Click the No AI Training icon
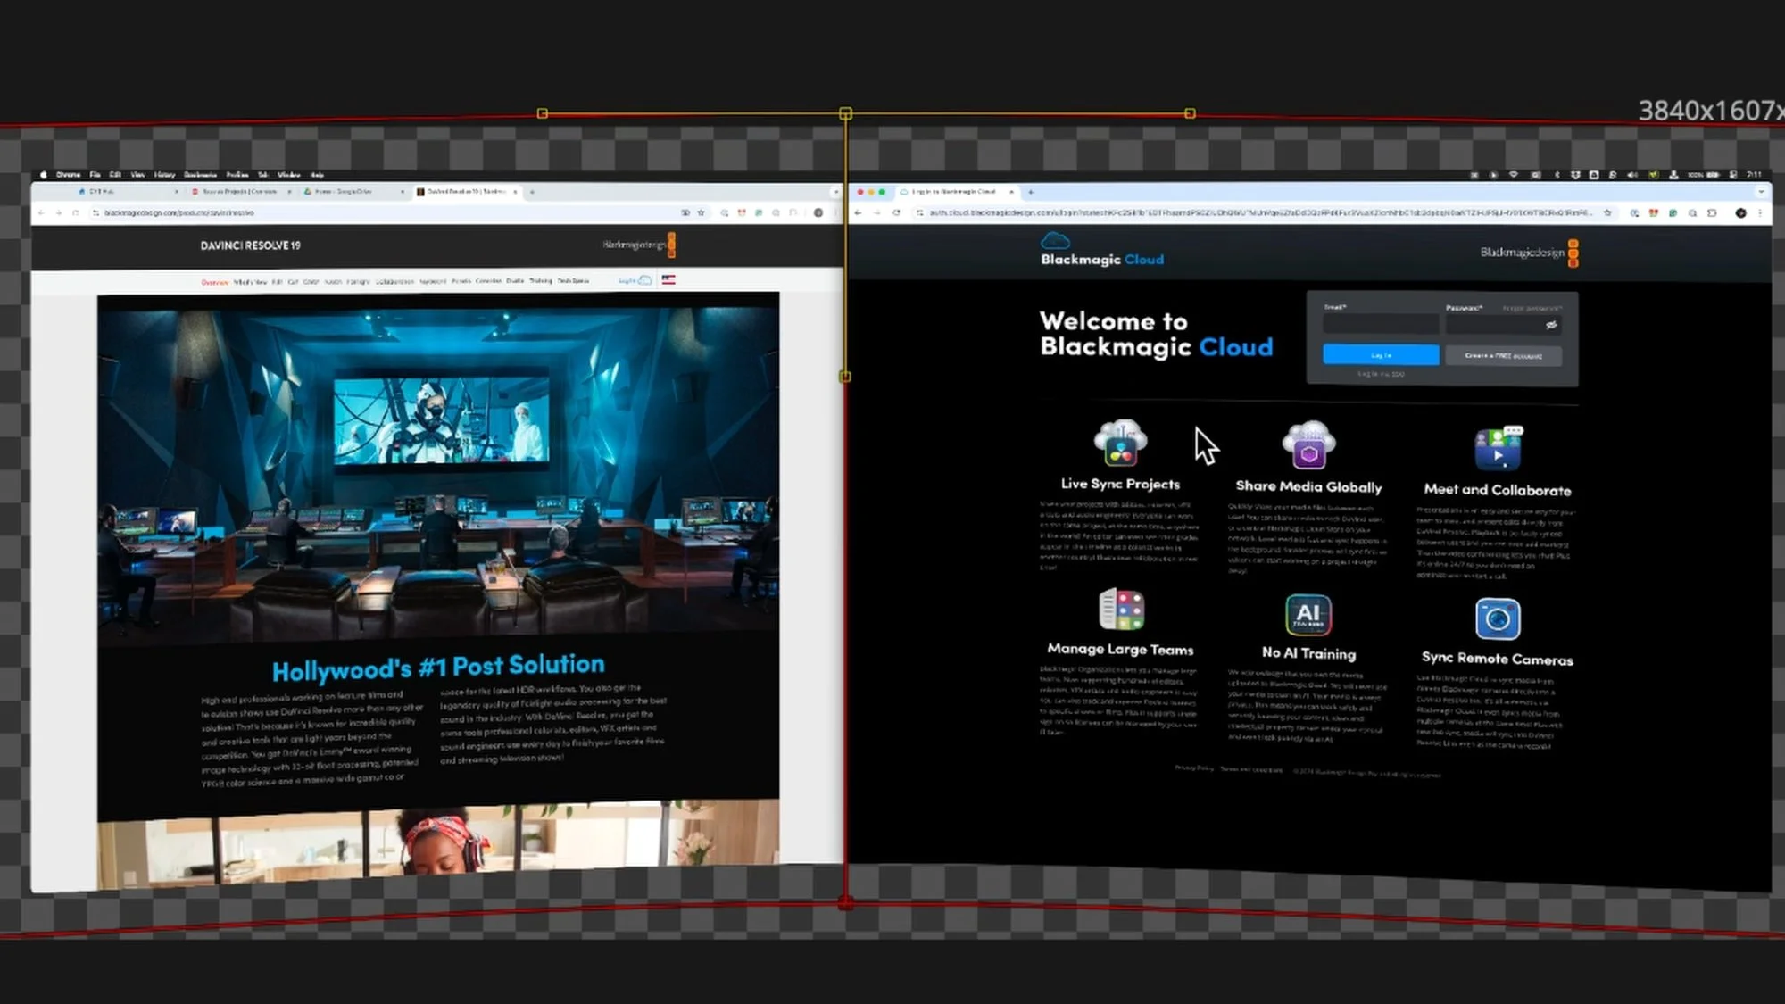 [1308, 614]
